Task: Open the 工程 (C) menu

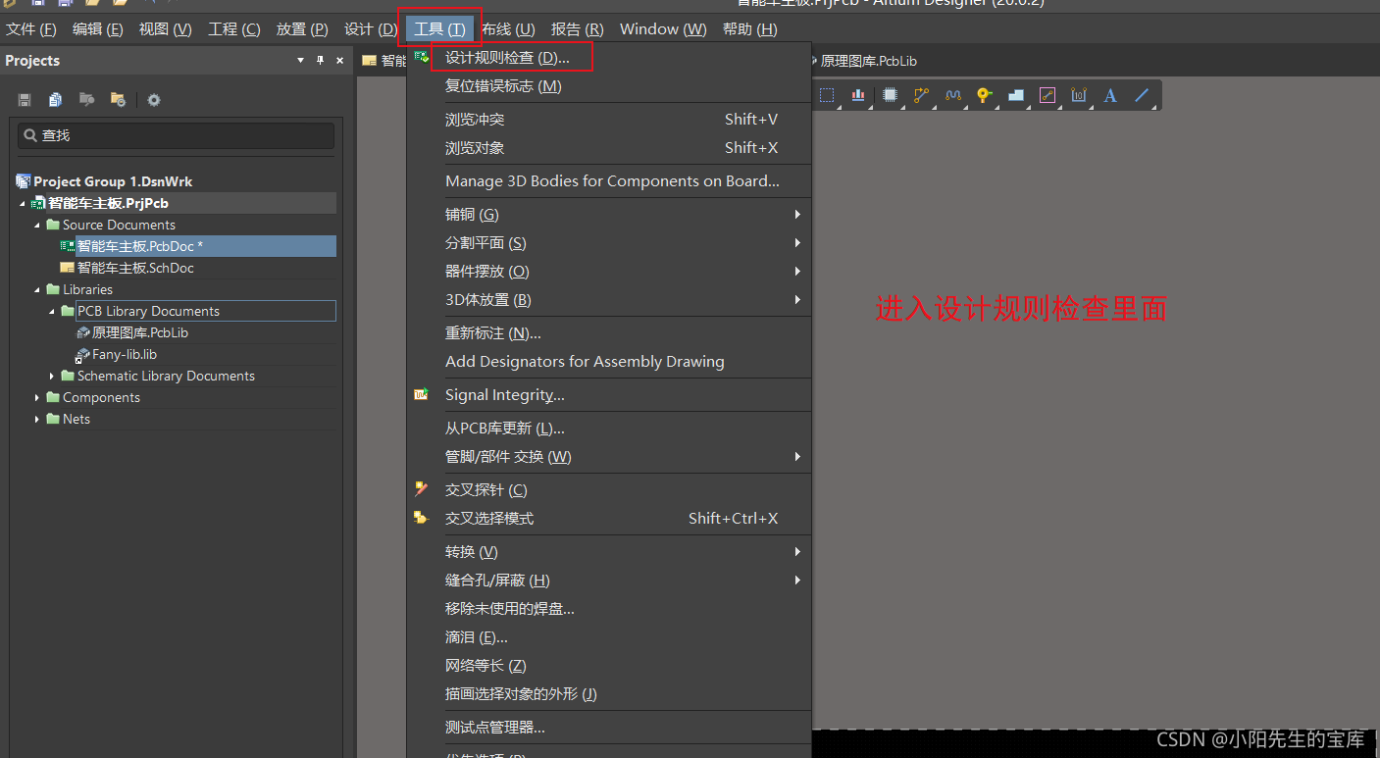Action: [234, 29]
